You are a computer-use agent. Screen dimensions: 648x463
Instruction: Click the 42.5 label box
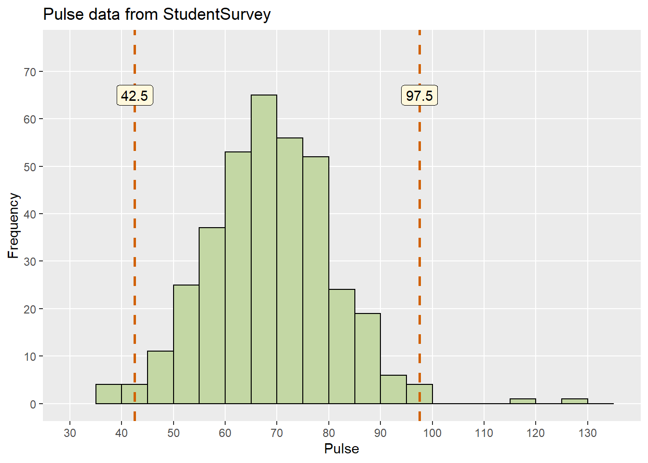point(135,95)
